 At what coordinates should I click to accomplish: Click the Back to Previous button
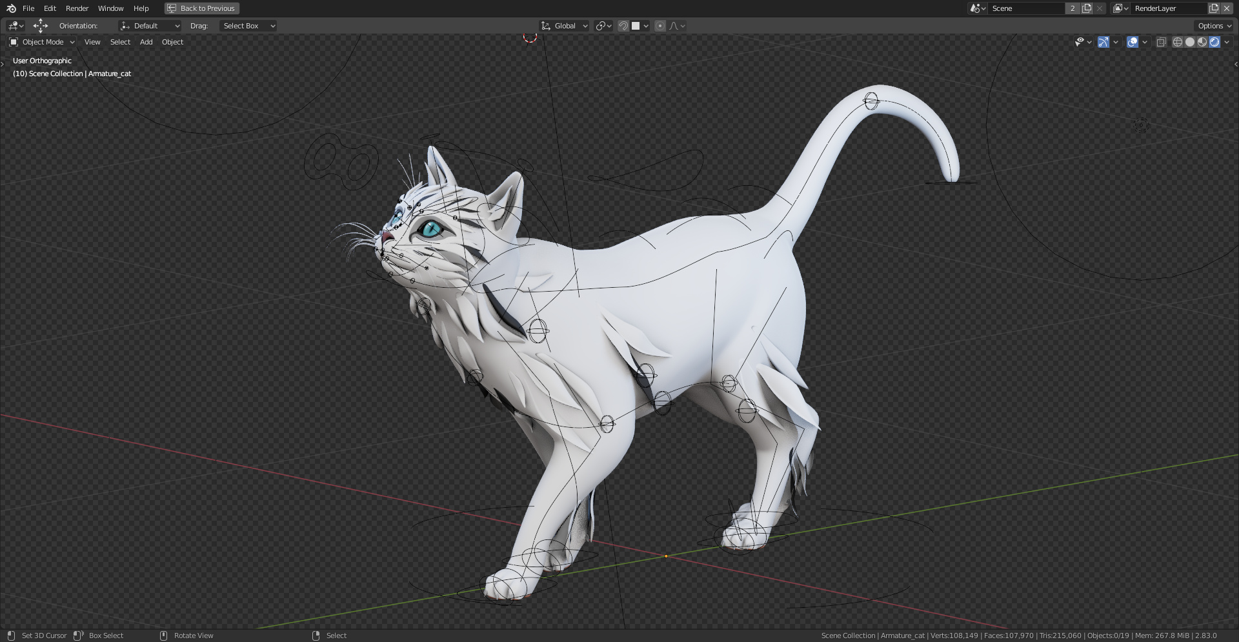[201, 8]
